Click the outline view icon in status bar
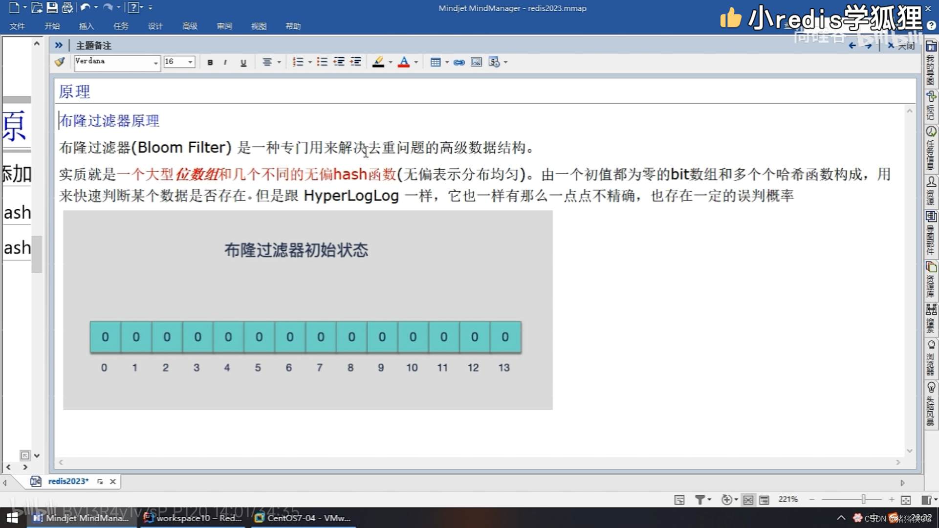Screen dimensions: 939x528 [x=679, y=500]
